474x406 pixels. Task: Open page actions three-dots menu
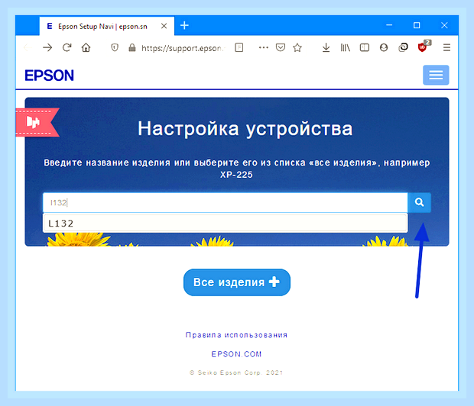[x=264, y=47]
